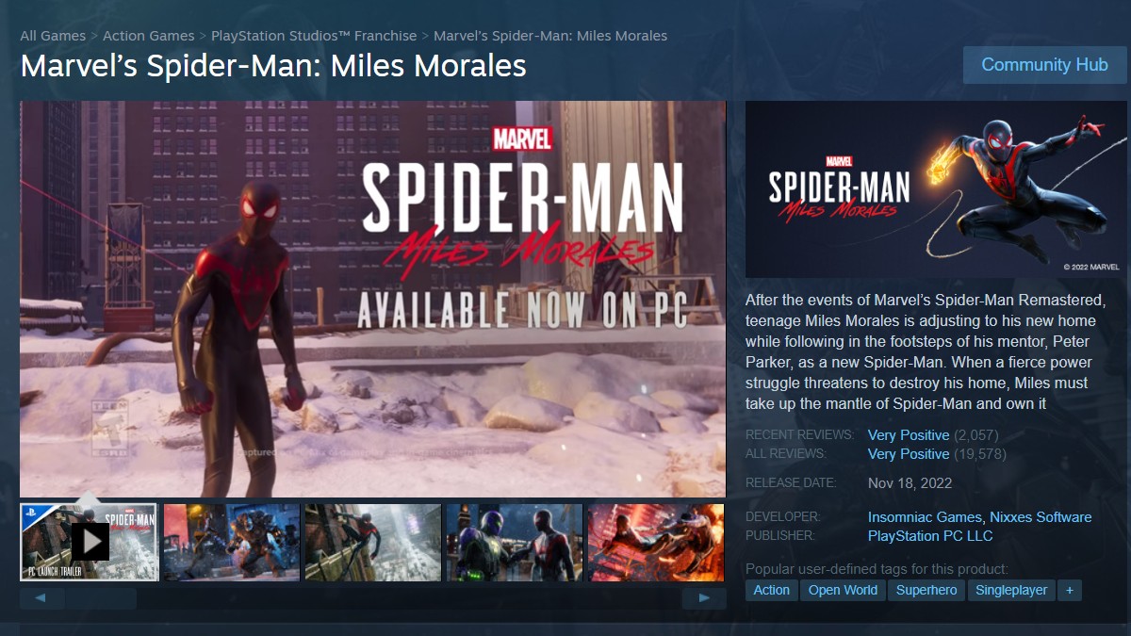Click the left arrow of the thumbnail strip
The width and height of the screenshot is (1131, 636).
(41, 597)
